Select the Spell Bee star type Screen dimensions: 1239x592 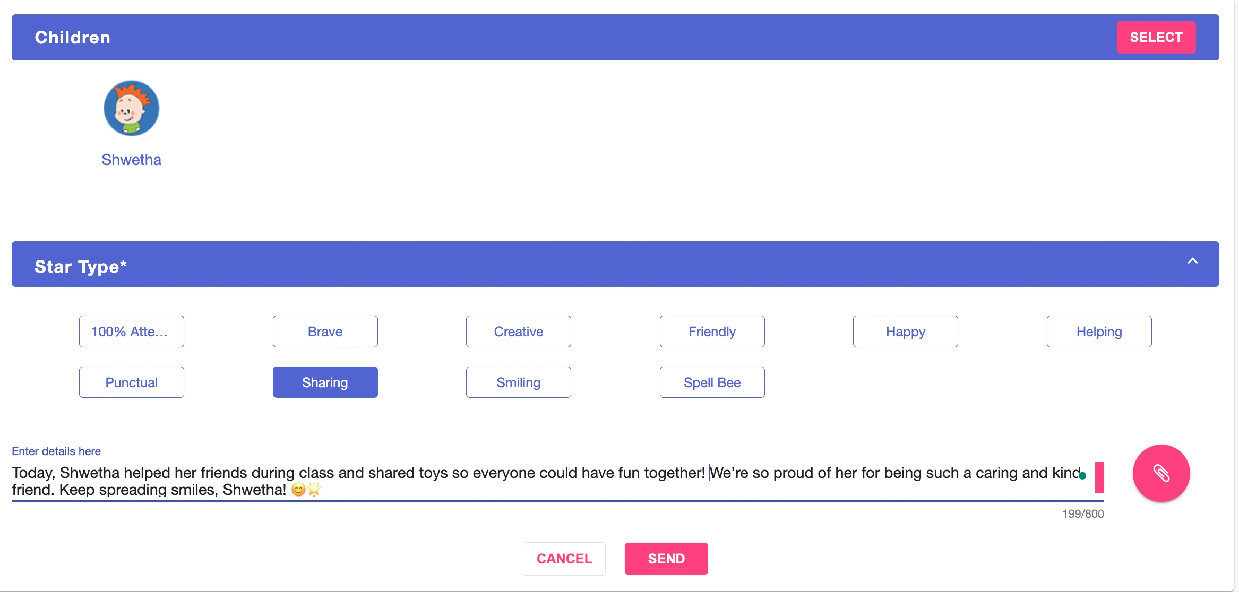pyautogui.click(x=712, y=382)
